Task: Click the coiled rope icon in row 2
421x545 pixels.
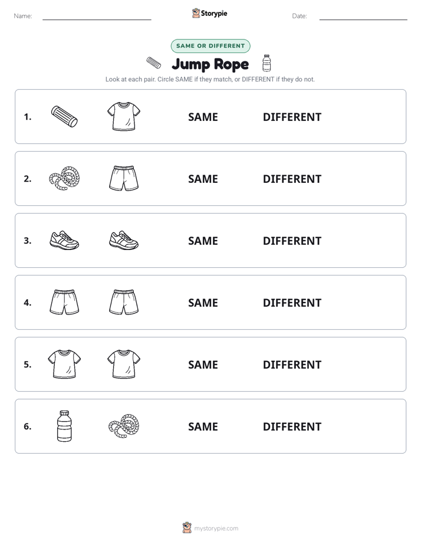Action: (64, 178)
